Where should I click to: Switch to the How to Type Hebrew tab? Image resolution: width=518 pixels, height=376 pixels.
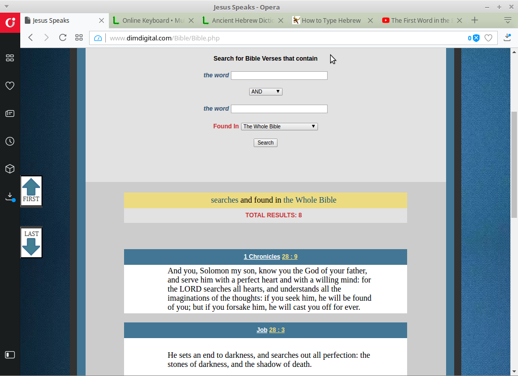[x=331, y=21]
